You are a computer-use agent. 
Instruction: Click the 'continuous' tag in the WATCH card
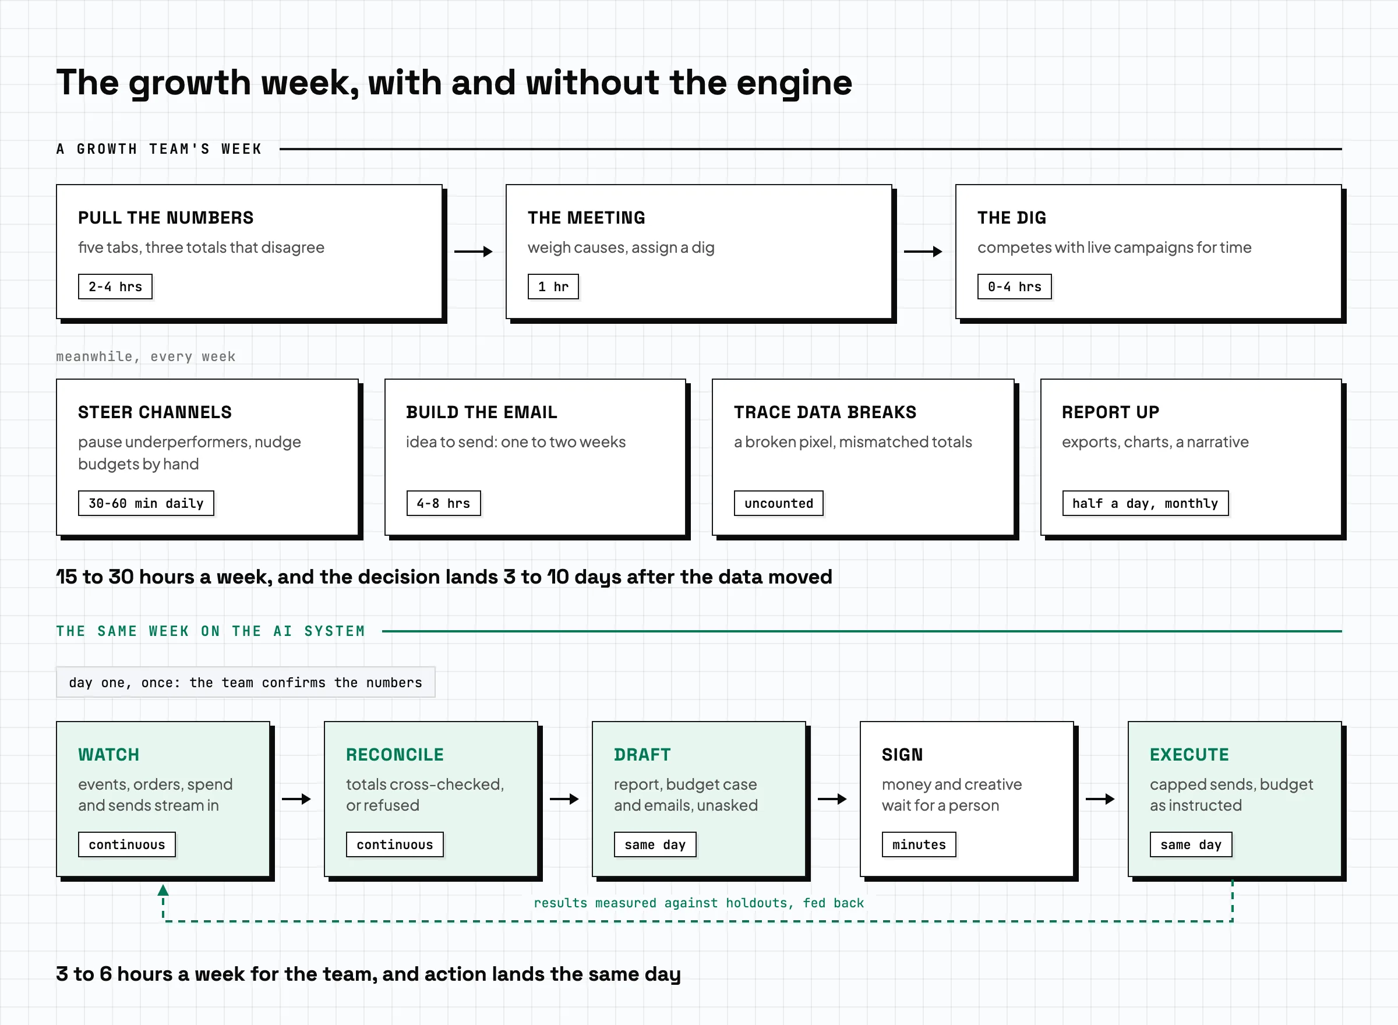point(126,844)
